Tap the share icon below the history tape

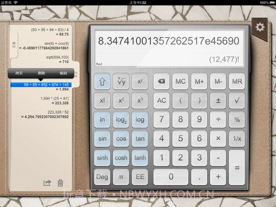pos(47,183)
